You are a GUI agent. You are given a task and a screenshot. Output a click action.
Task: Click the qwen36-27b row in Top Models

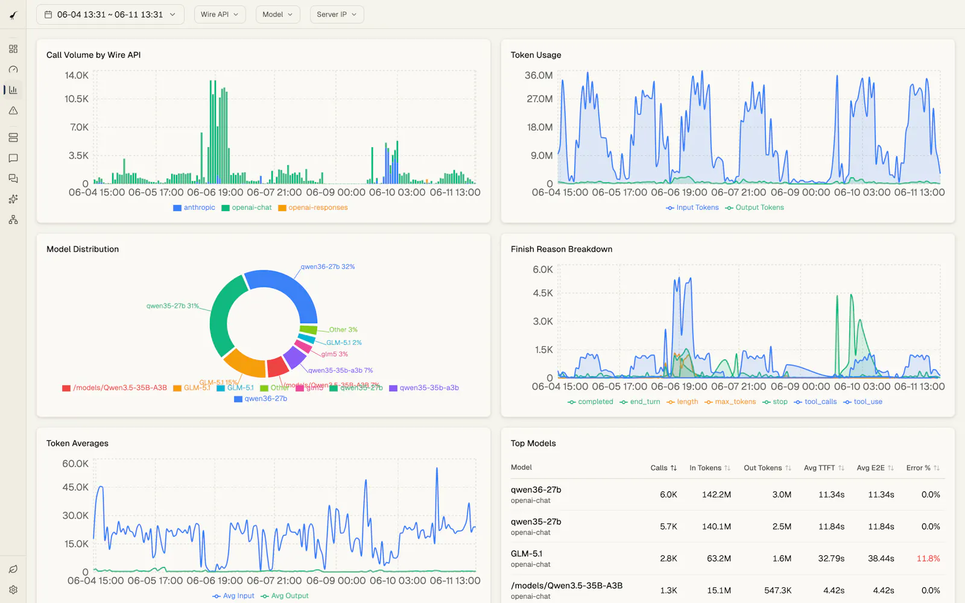[x=727, y=494]
